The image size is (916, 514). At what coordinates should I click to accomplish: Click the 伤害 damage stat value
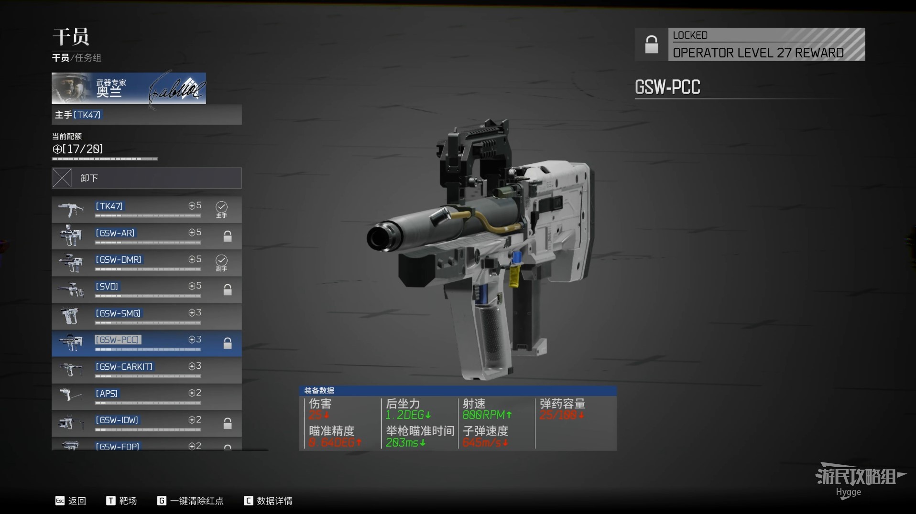point(319,415)
